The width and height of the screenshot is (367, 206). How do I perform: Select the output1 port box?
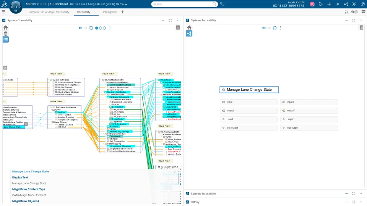click(x=309, y=111)
